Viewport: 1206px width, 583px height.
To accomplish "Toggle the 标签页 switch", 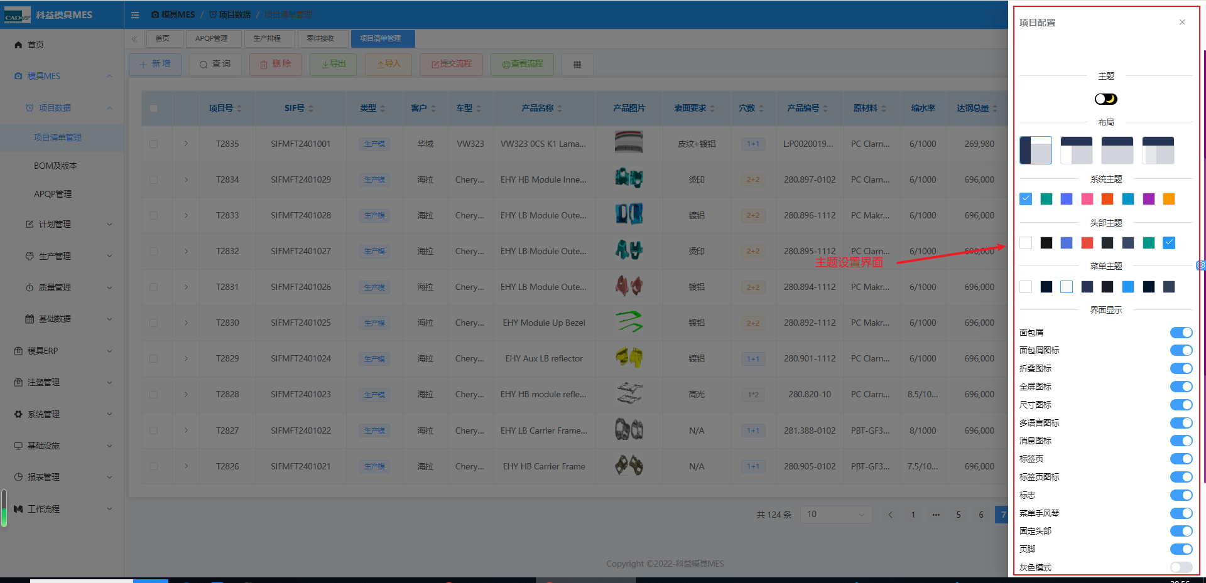I will pos(1181,459).
